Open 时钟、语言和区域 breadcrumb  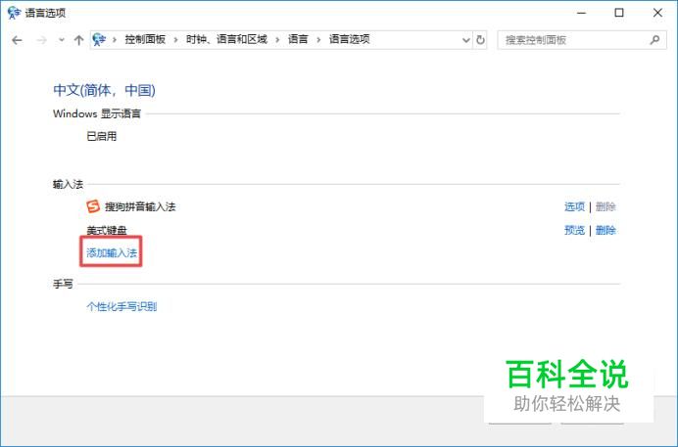[x=226, y=40]
